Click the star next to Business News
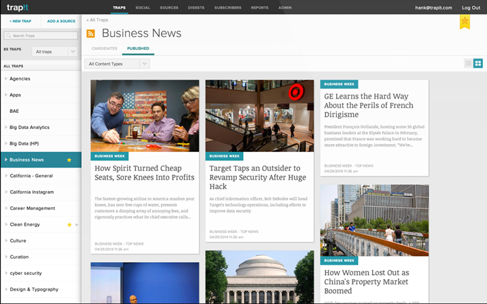This screenshot has width=487, height=304. [x=69, y=160]
